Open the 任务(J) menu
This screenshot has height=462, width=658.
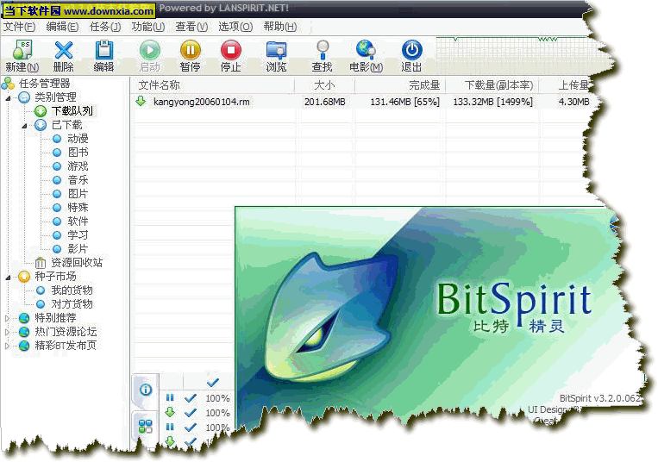click(105, 27)
